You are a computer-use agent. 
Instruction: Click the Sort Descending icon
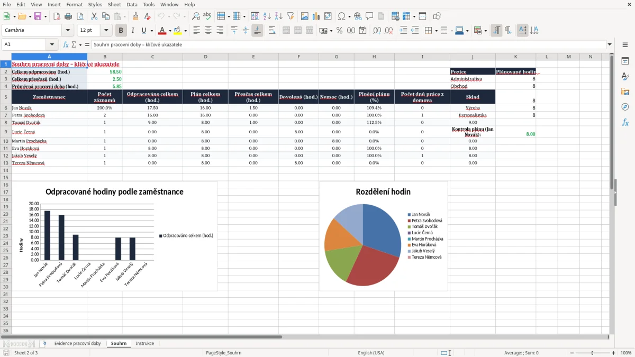click(x=278, y=16)
